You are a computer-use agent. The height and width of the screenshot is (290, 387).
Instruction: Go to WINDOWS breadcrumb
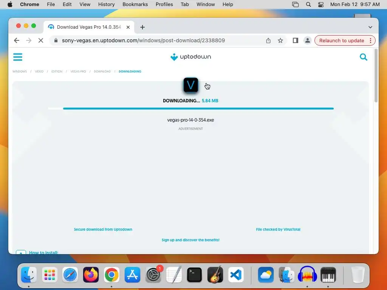coord(20,71)
